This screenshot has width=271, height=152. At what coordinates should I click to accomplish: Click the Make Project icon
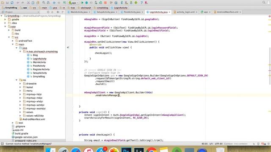click(x=64, y=3)
